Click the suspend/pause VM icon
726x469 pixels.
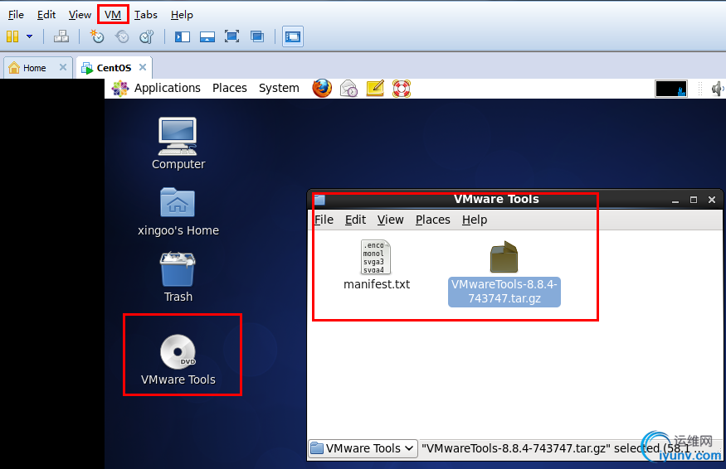coord(12,36)
